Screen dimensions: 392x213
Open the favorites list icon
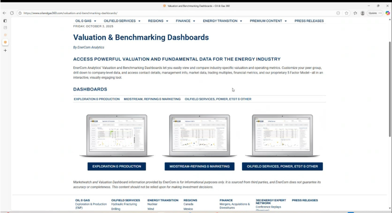[355, 13]
